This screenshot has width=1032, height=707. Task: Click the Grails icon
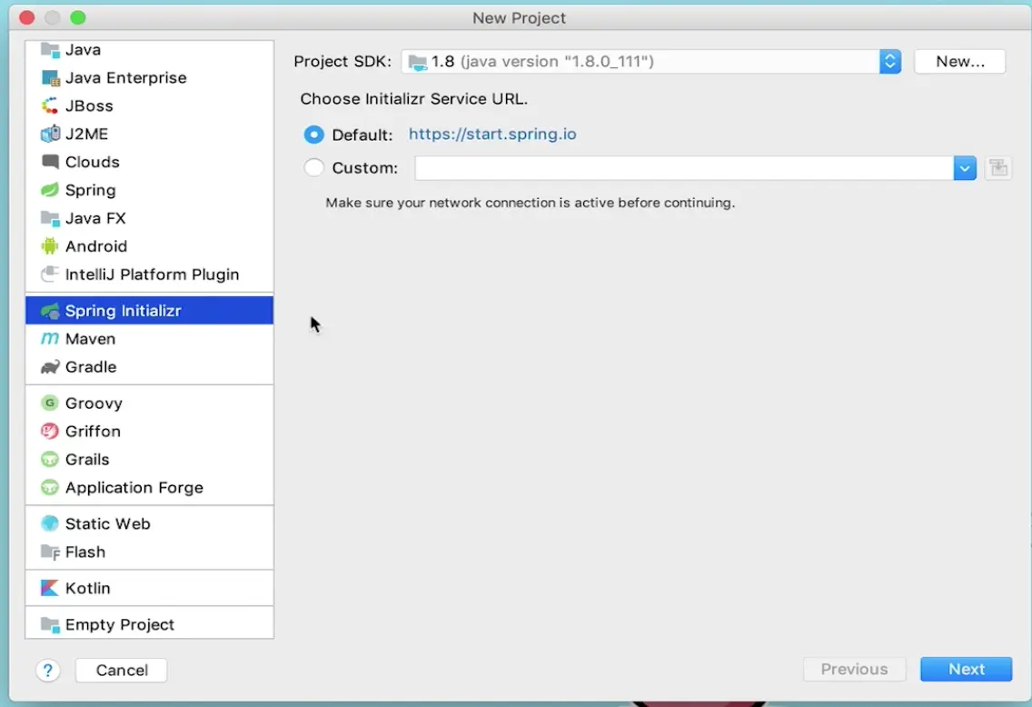pyautogui.click(x=50, y=459)
